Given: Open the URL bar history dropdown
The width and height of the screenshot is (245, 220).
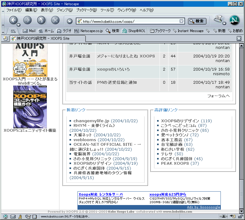Looking at the screenshot, I should (181, 21).
